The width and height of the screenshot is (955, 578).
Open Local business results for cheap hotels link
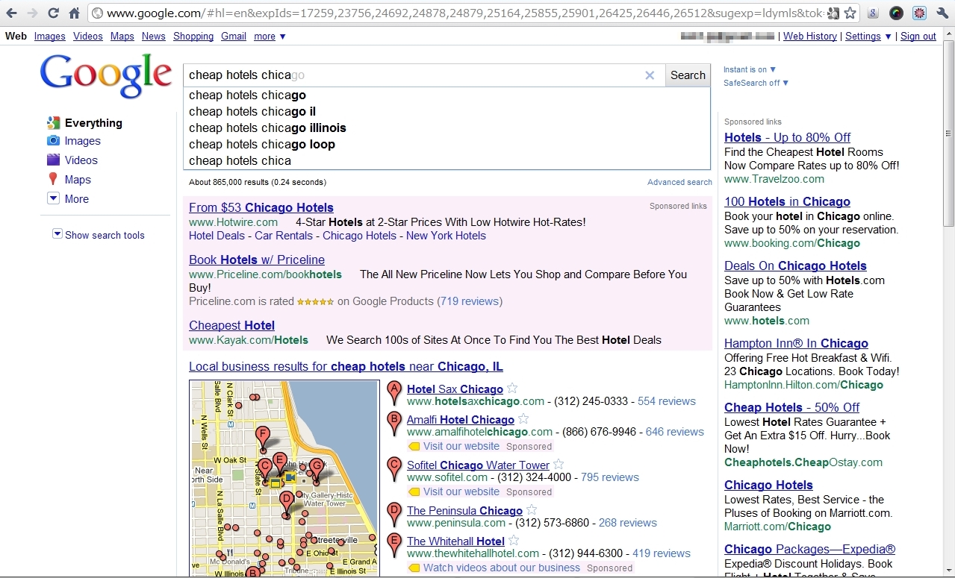point(346,366)
